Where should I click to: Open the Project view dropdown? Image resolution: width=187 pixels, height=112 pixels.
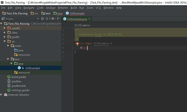[38, 19]
